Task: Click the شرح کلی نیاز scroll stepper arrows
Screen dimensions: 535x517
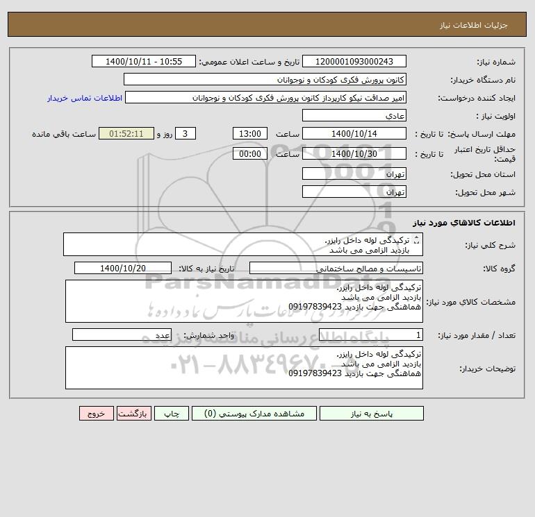Action: point(416,240)
